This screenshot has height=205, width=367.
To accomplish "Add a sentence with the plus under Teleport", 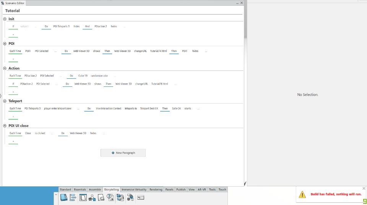I will tap(13, 117).
